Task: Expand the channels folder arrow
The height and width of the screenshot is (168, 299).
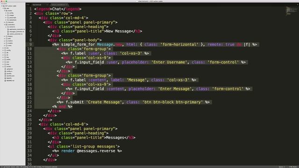Action: [x=4, y=22]
